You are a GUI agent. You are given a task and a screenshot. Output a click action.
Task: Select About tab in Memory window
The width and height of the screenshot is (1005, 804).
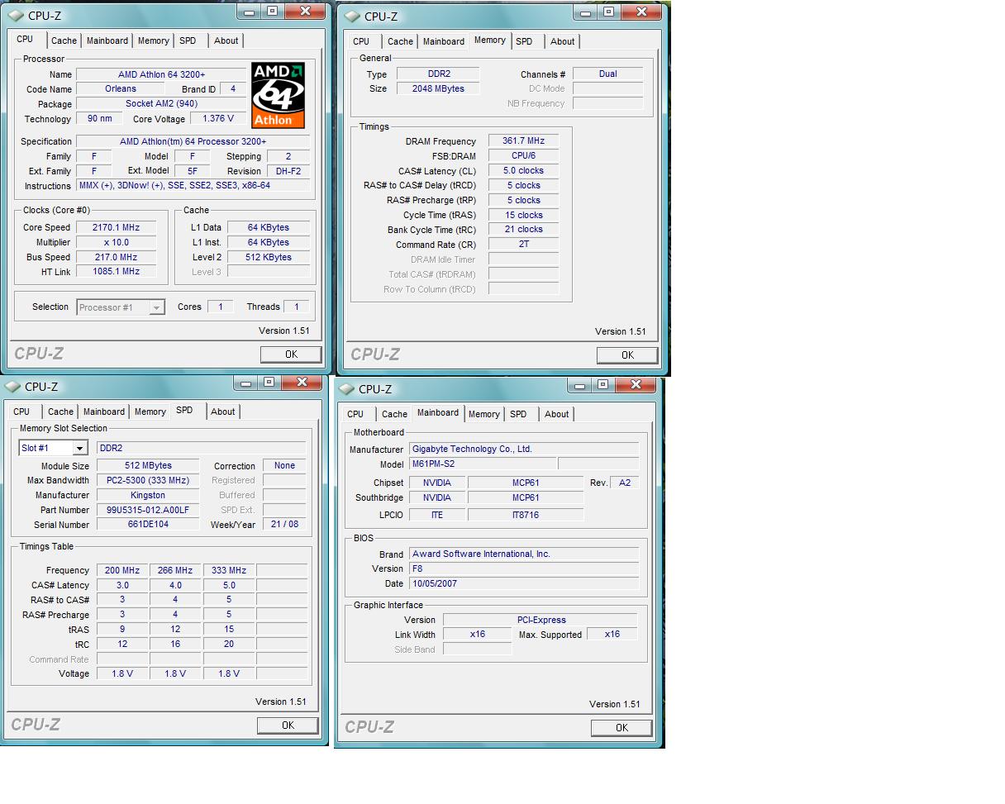[x=562, y=41]
